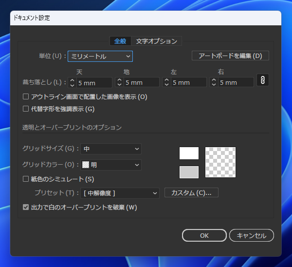Enable 紙色のシミュレート checkbox

point(26,179)
